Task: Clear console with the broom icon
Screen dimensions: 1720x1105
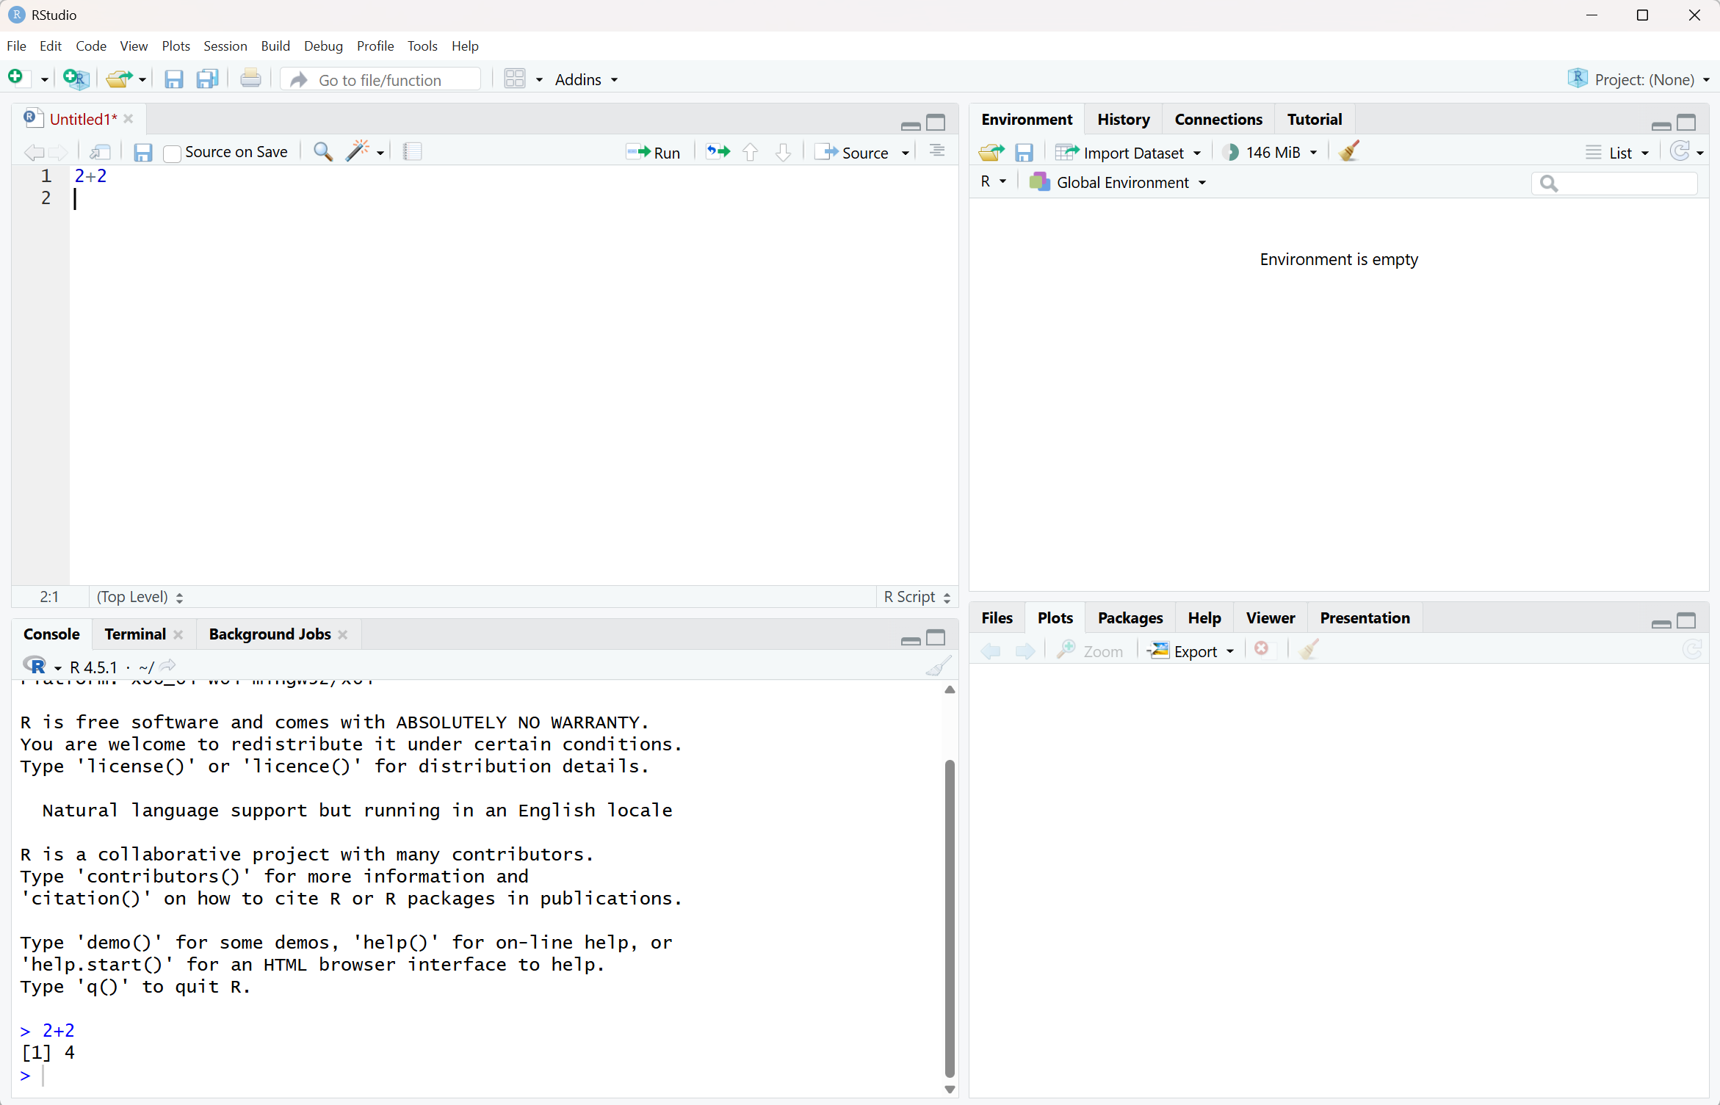Action: coord(938,666)
